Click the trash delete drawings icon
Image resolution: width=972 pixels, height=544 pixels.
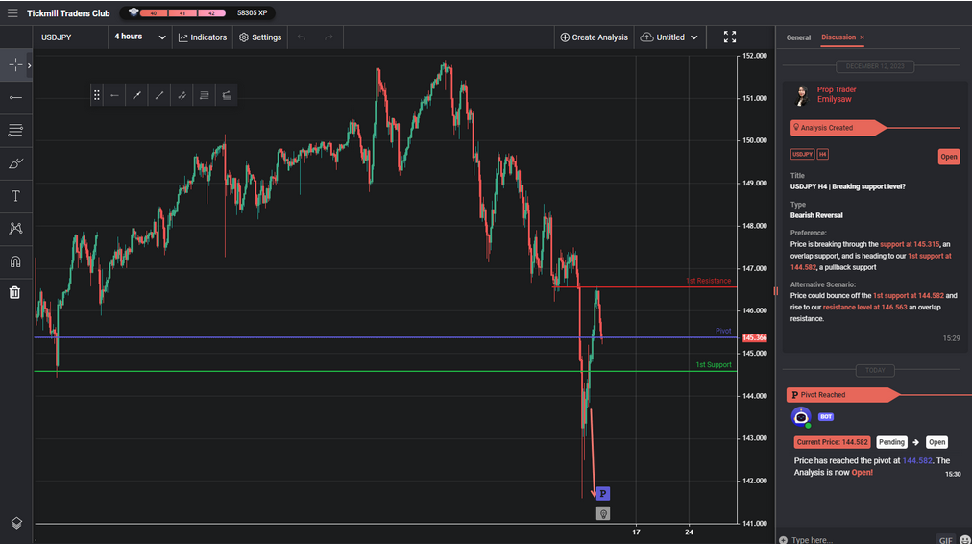point(14,292)
